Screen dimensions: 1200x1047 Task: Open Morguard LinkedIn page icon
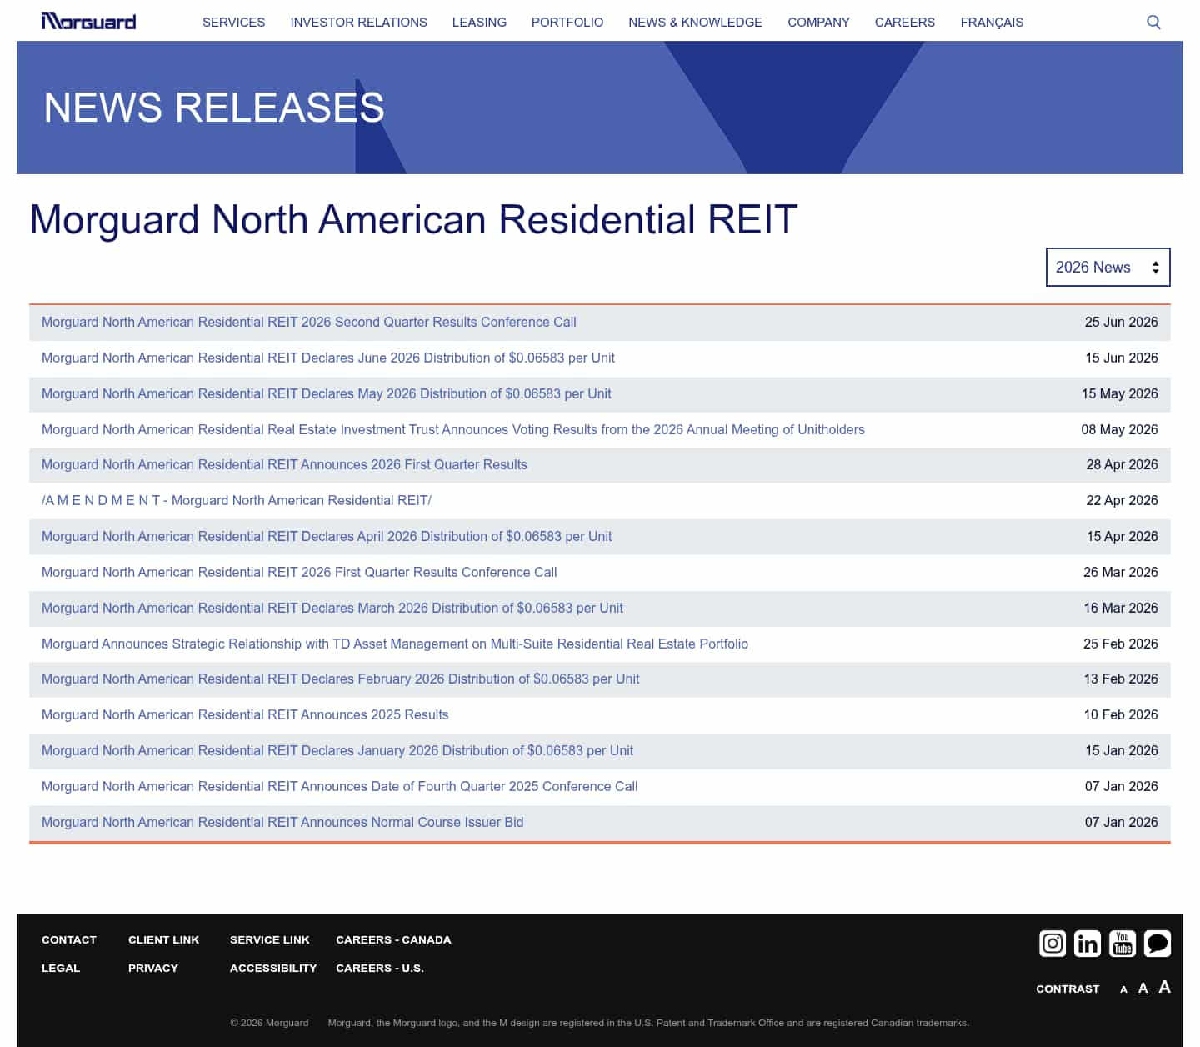[1087, 943]
